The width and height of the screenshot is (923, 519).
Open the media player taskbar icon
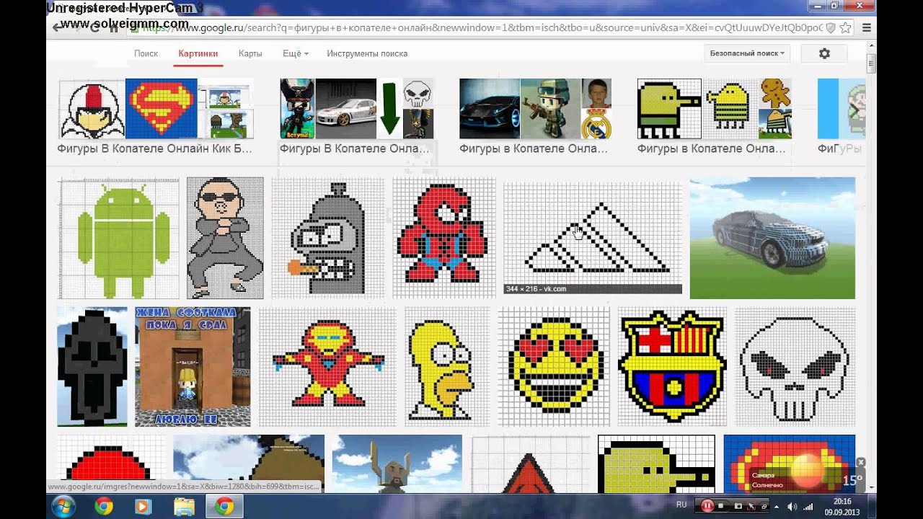point(143,506)
